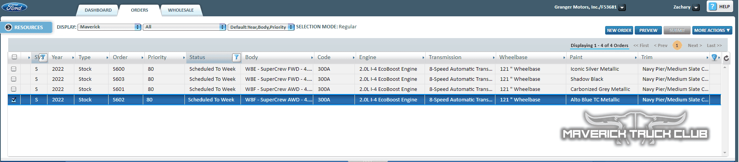Open the Body column menu arrow

coord(312,57)
